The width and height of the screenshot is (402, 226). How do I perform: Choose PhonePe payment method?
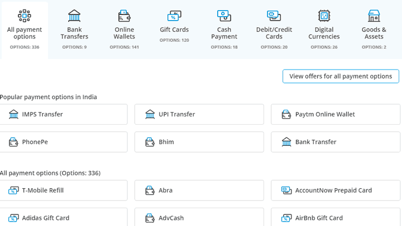click(x=63, y=142)
